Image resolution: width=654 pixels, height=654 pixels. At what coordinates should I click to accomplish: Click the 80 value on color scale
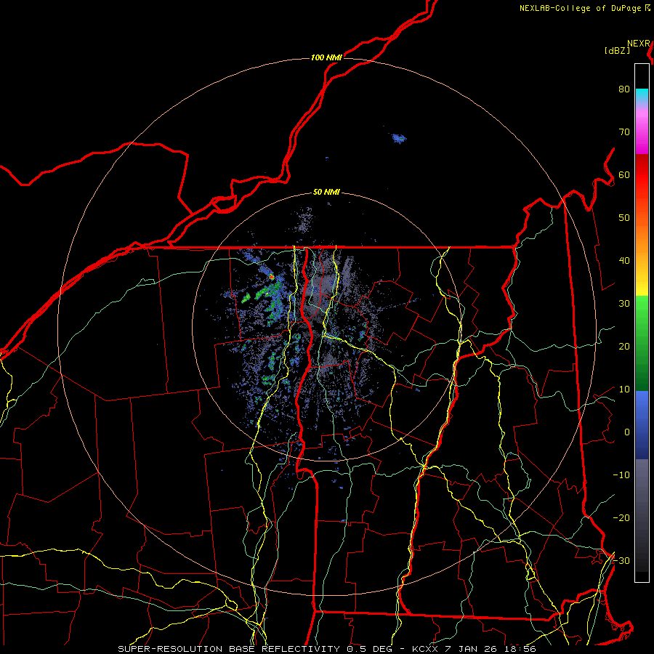coord(624,89)
